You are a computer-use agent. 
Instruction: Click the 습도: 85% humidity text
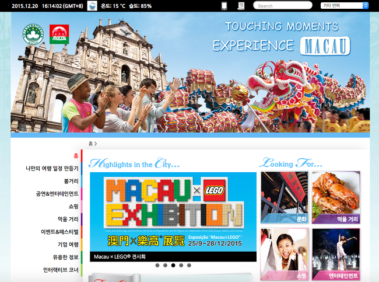[140, 6]
